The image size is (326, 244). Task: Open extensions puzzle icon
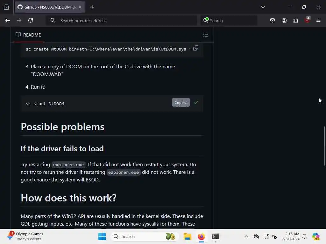295,20
